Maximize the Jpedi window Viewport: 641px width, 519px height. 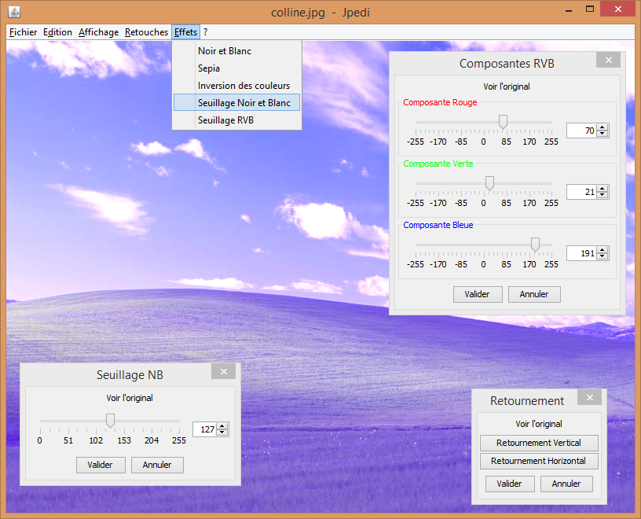pos(589,9)
